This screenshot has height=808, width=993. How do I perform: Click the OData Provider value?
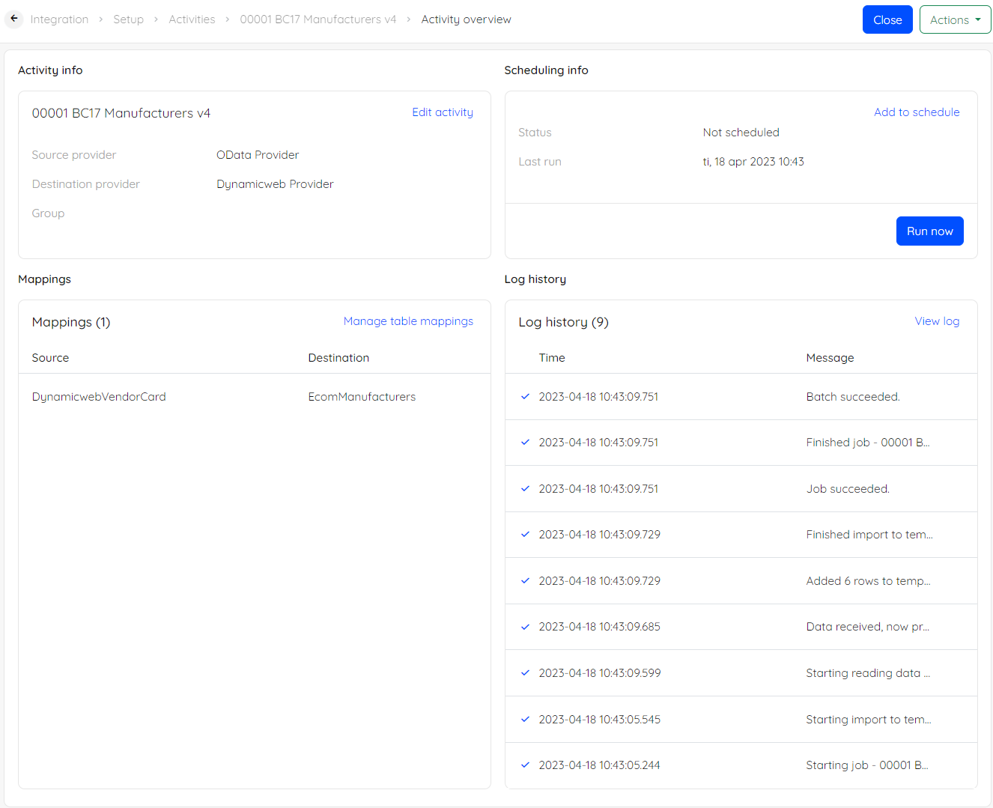pos(258,155)
